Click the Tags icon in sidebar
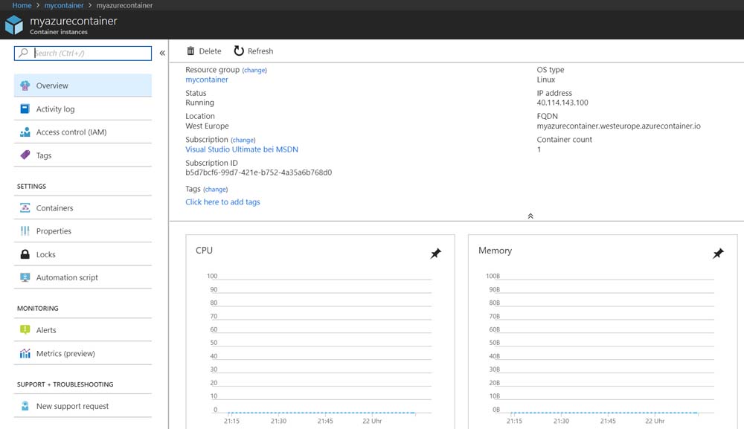The width and height of the screenshot is (744, 429). tap(25, 155)
